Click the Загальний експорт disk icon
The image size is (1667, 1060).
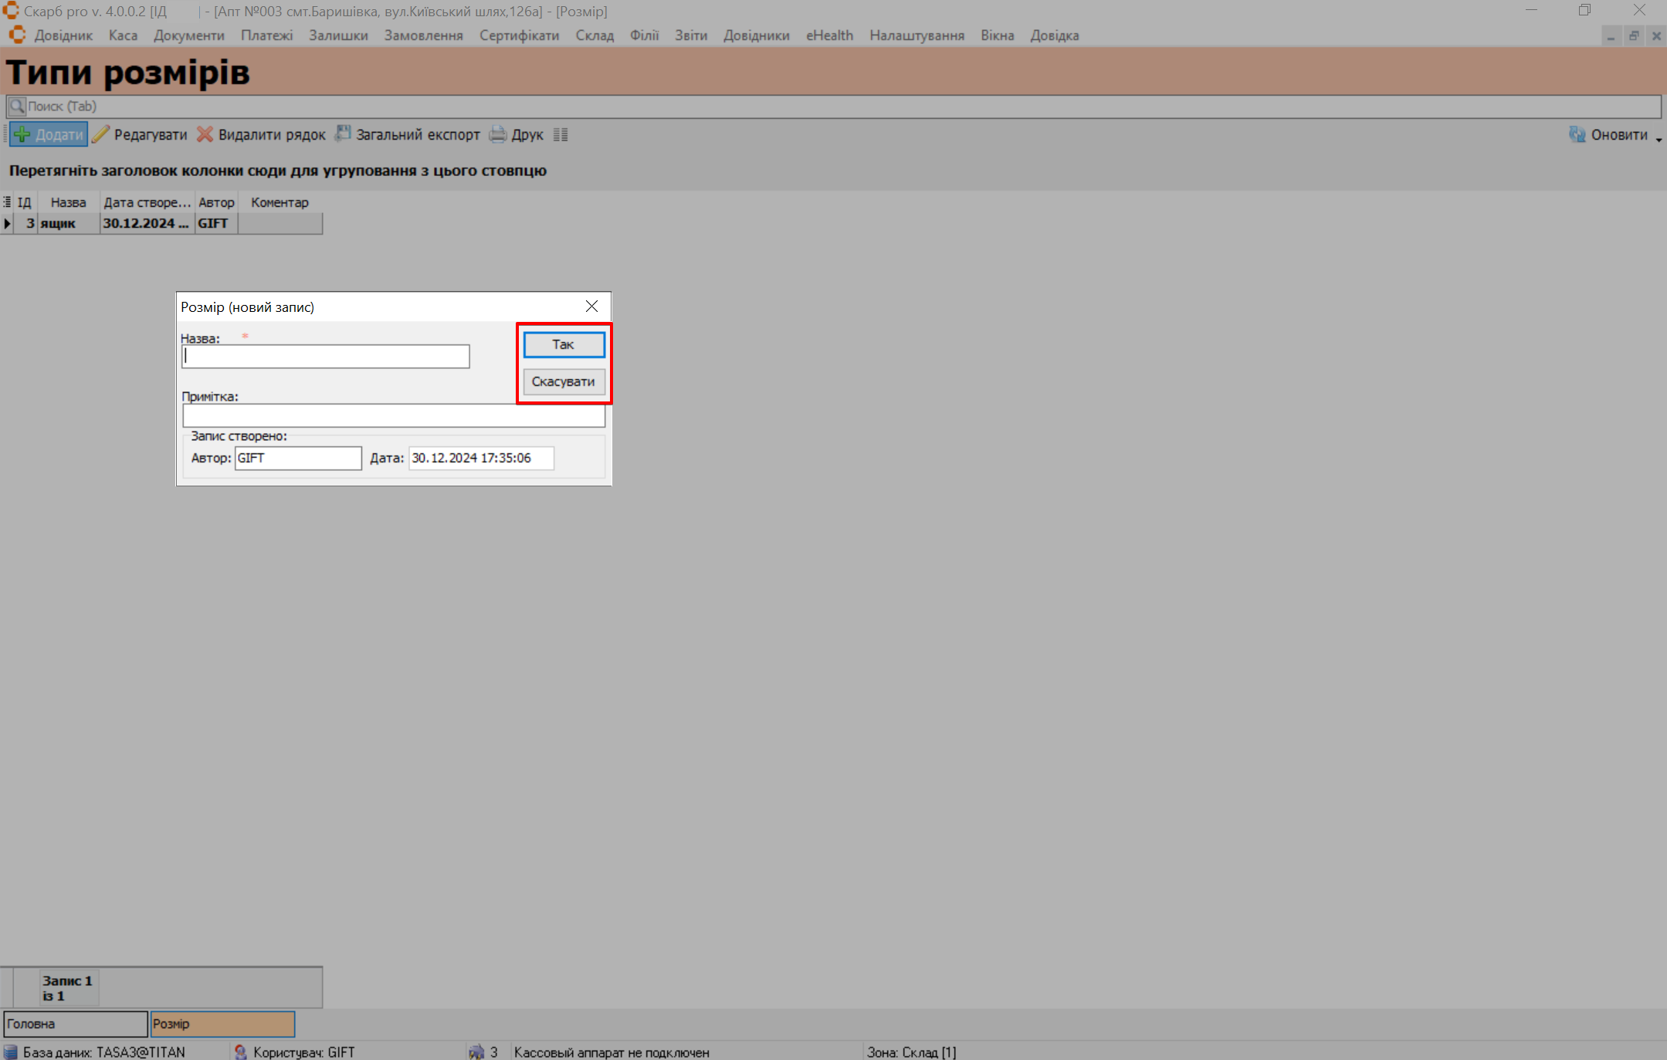343,134
